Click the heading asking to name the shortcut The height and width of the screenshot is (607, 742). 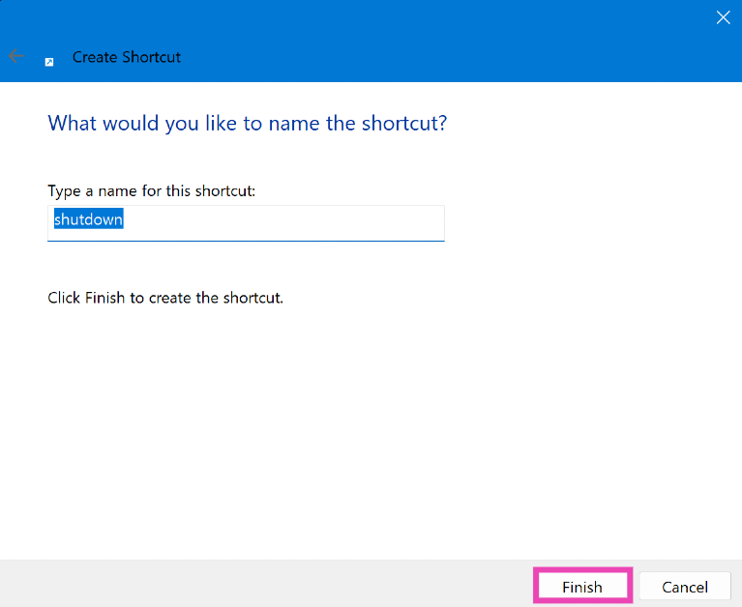[247, 124]
